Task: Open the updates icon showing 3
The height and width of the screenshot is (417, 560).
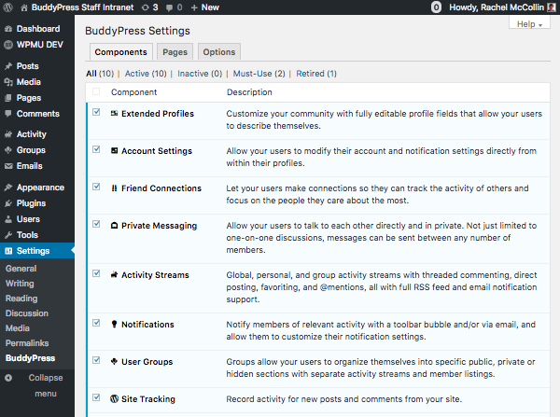Action: pyautogui.click(x=146, y=7)
